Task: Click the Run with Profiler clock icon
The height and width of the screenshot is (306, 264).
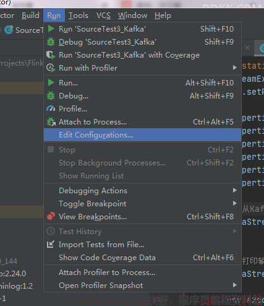Action: (x=51, y=68)
